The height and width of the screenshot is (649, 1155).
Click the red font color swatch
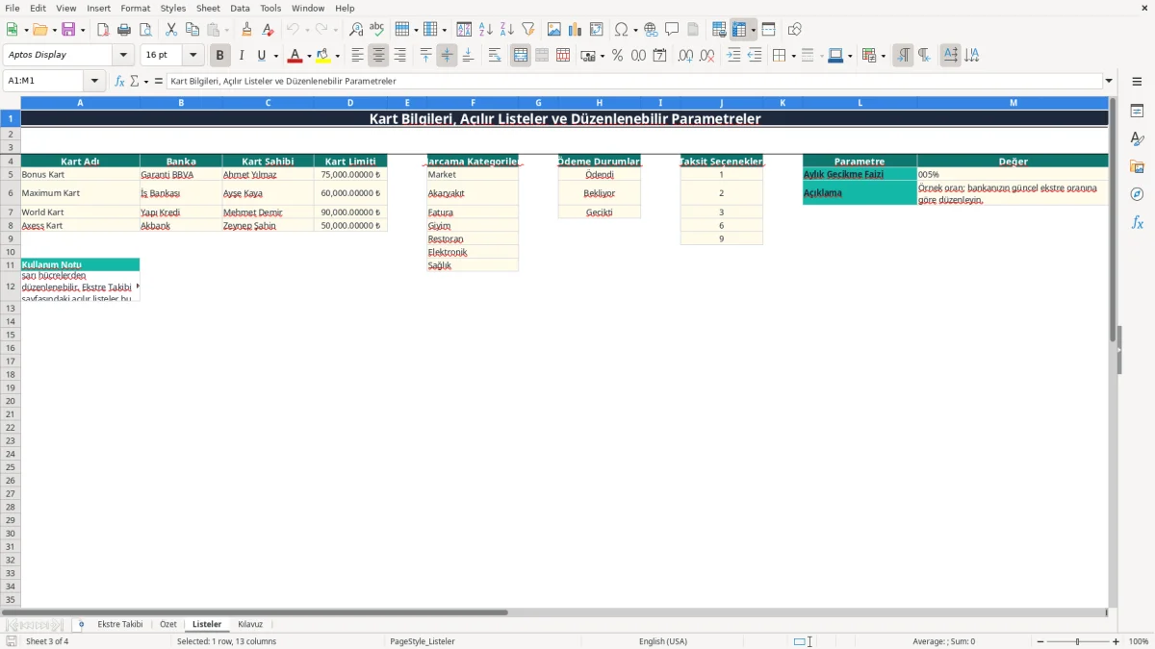(295, 56)
